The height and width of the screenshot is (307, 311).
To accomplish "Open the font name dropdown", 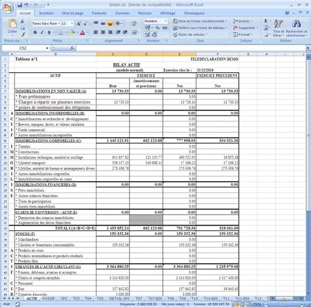I will [x=59, y=24].
